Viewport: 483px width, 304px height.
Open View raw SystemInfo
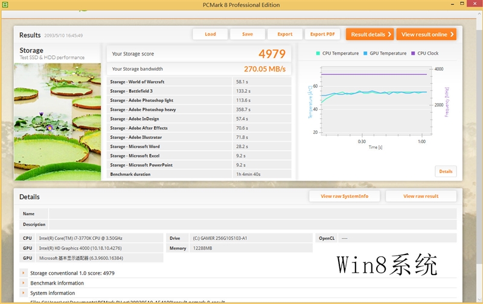(x=344, y=196)
